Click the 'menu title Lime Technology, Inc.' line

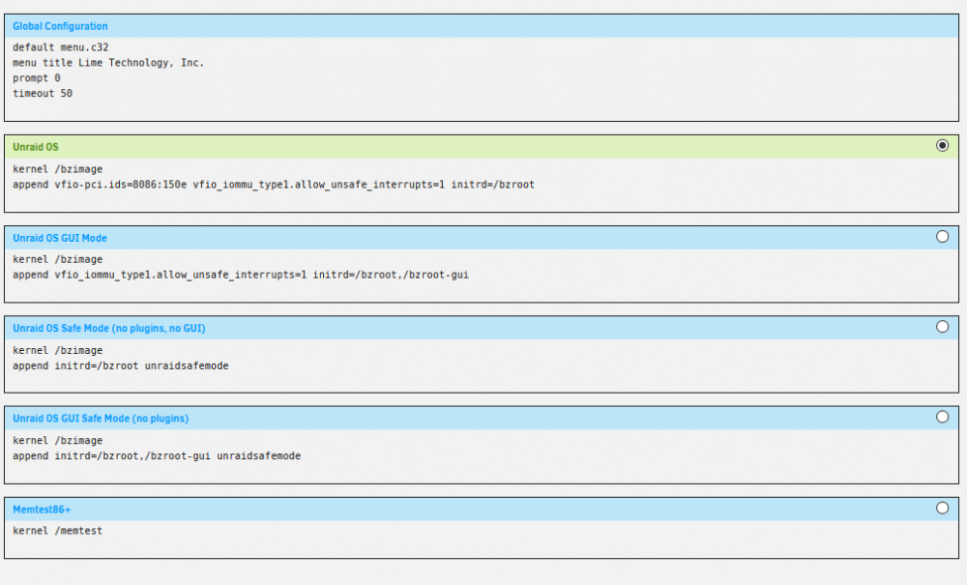[x=108, y=63]
